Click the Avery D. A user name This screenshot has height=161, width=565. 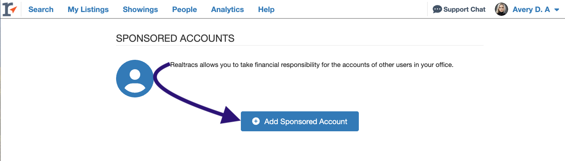531,9
